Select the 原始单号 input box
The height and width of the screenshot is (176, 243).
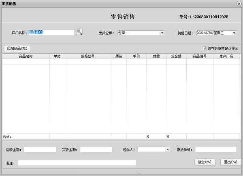(215, 149)
